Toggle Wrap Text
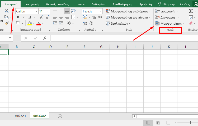This screenshot has width=198, height=126. (x=73, y=11)
